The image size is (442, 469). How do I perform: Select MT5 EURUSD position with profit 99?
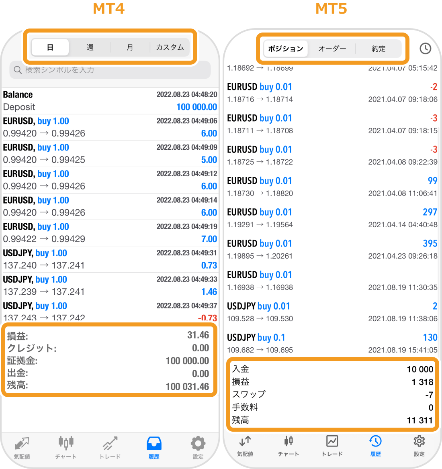[332, 187]
